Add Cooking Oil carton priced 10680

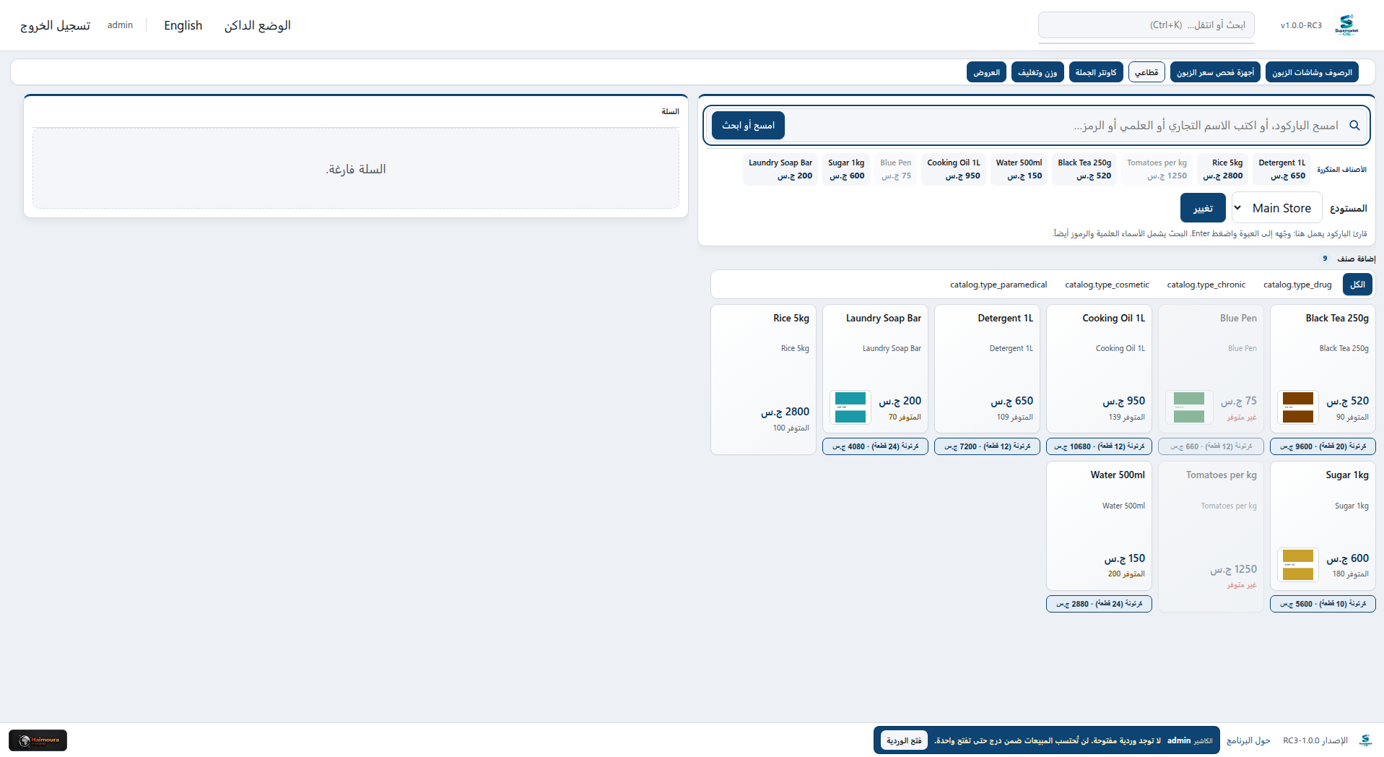[x=1099, y=446]
